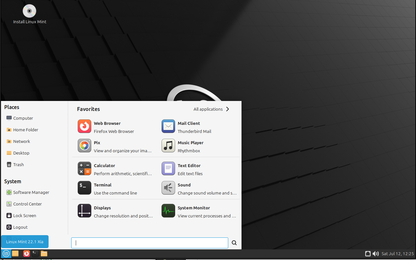Open Control Center

28,204
